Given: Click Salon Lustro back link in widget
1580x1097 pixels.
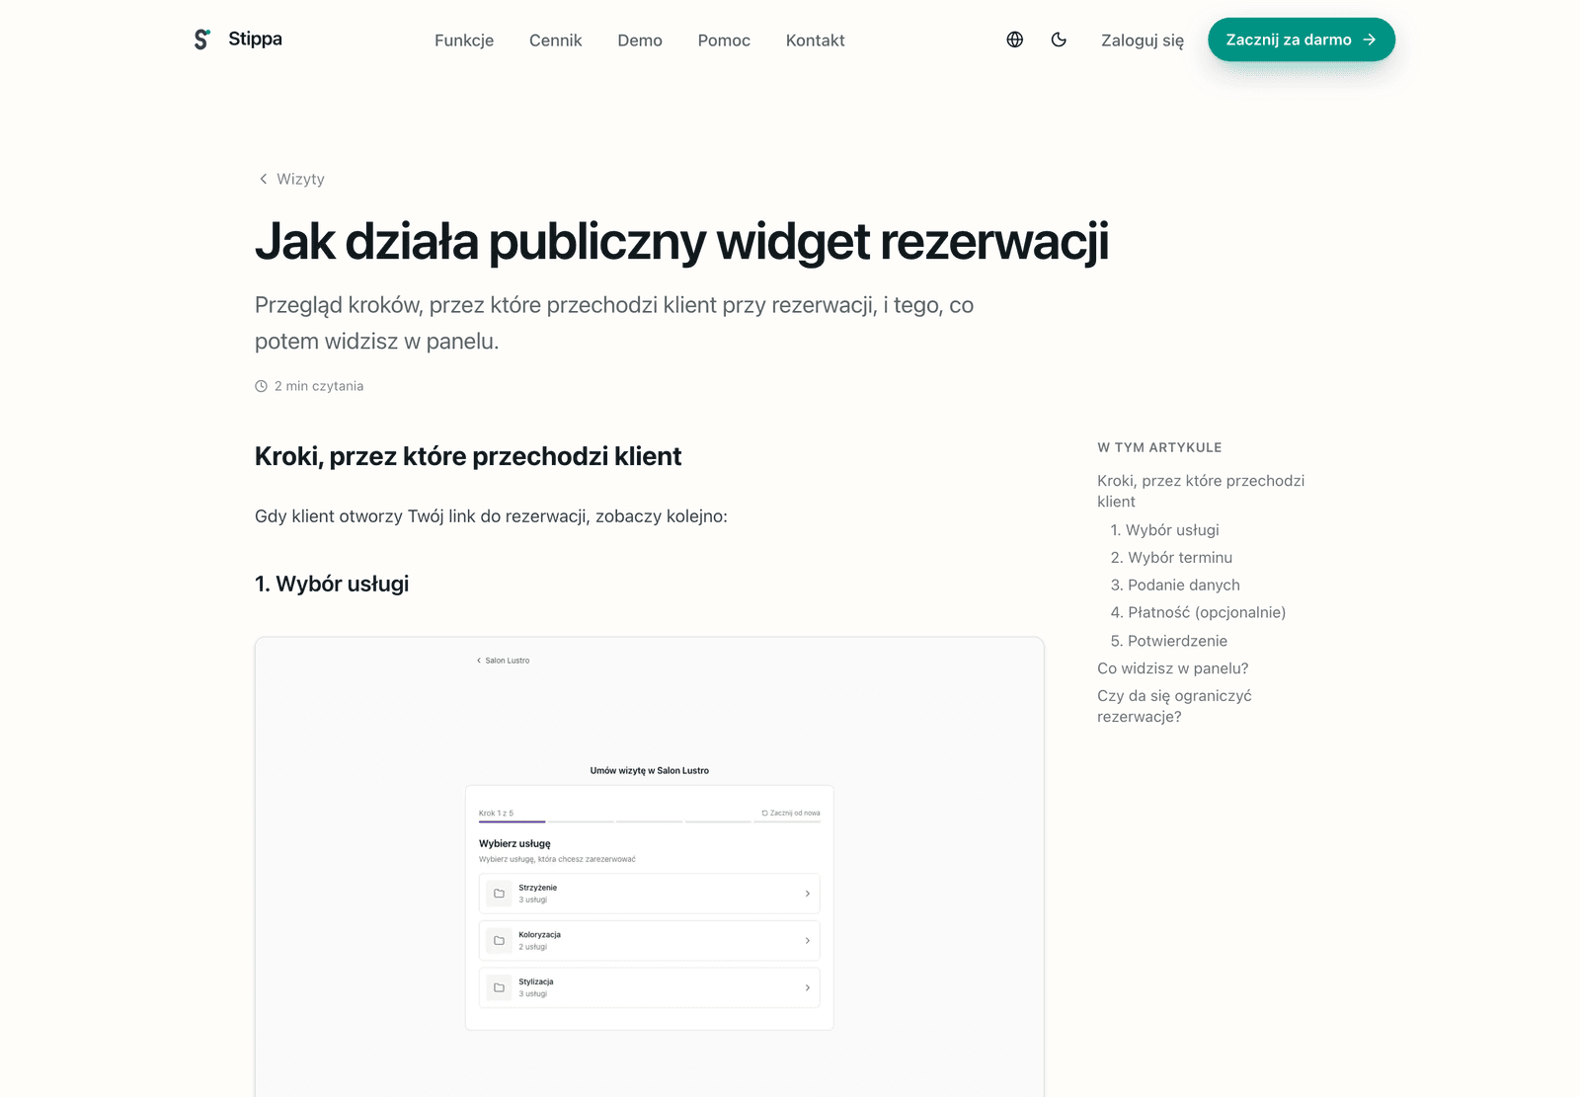Looking at the screenshot, I should 504,661.
